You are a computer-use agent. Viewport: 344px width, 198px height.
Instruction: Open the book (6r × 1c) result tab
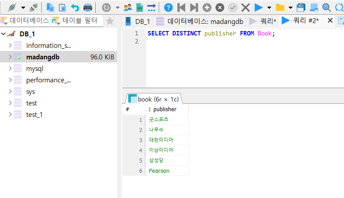pyautogui.click(x=153, y=99)
